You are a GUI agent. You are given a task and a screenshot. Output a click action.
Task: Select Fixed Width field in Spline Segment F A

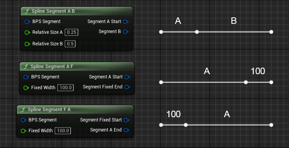[63, 131]
